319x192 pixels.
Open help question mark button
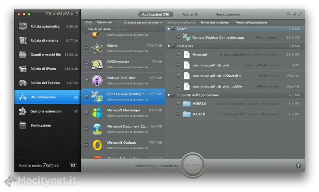click(298, 165)
